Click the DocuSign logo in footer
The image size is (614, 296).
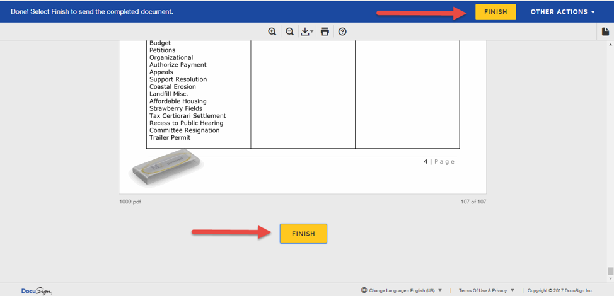point(36,290)
